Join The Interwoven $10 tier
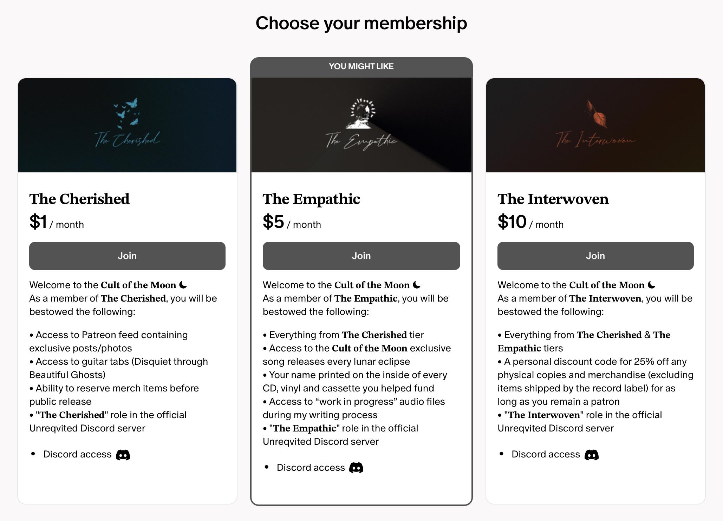Screen dimensions: 723x521 (x=595, y=256)
